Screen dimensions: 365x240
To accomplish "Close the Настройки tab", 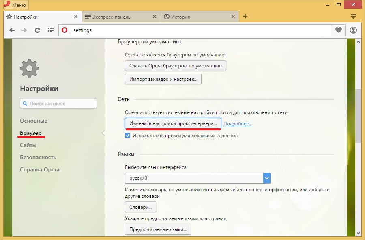I will coord(76,17).
